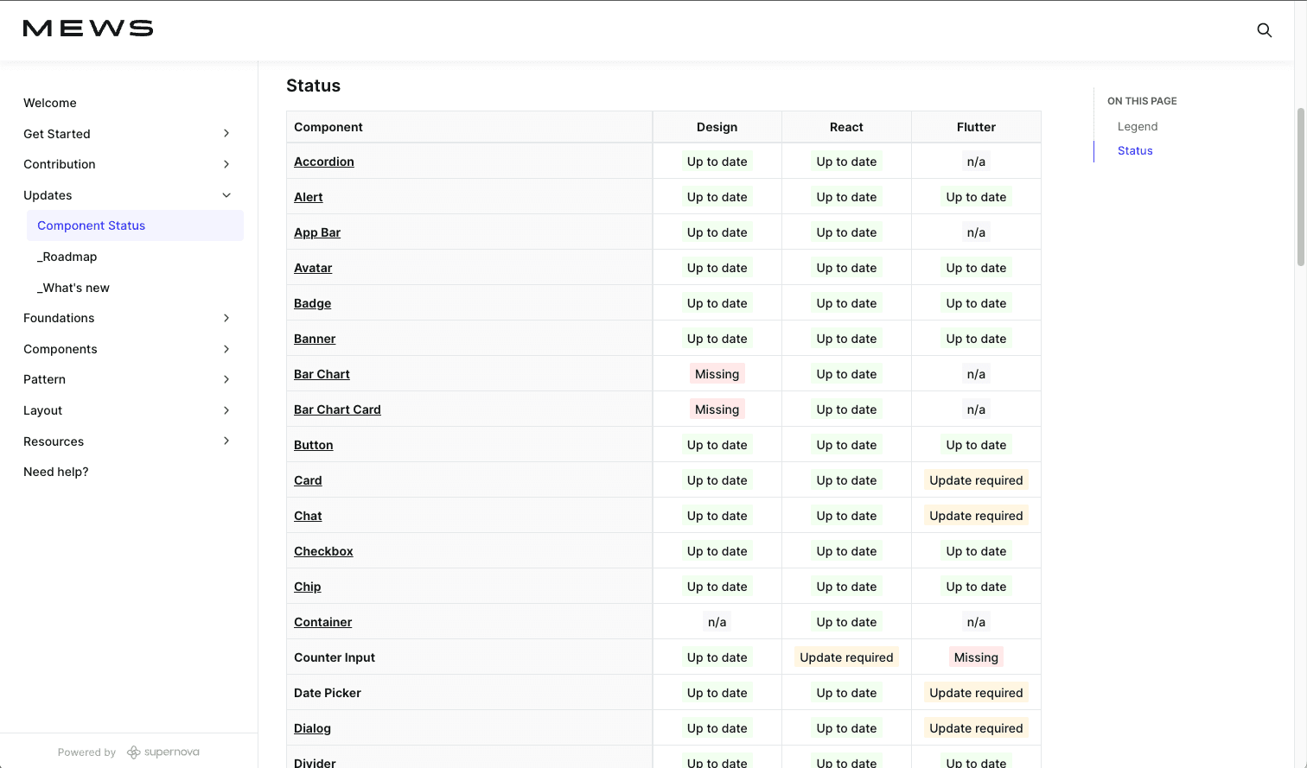1307x768 pixels.
Task: Expand the Components section chevron
Action: (226, 349)
